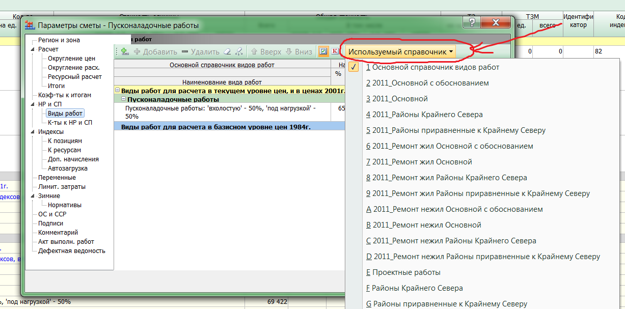Open Дефектная ведомость tree item
This screenshot has height=309, width=625.
click(72, 251)
